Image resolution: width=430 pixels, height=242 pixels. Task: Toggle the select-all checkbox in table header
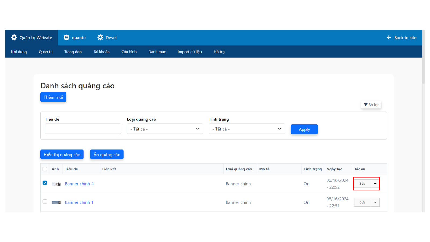click(45, 169)
